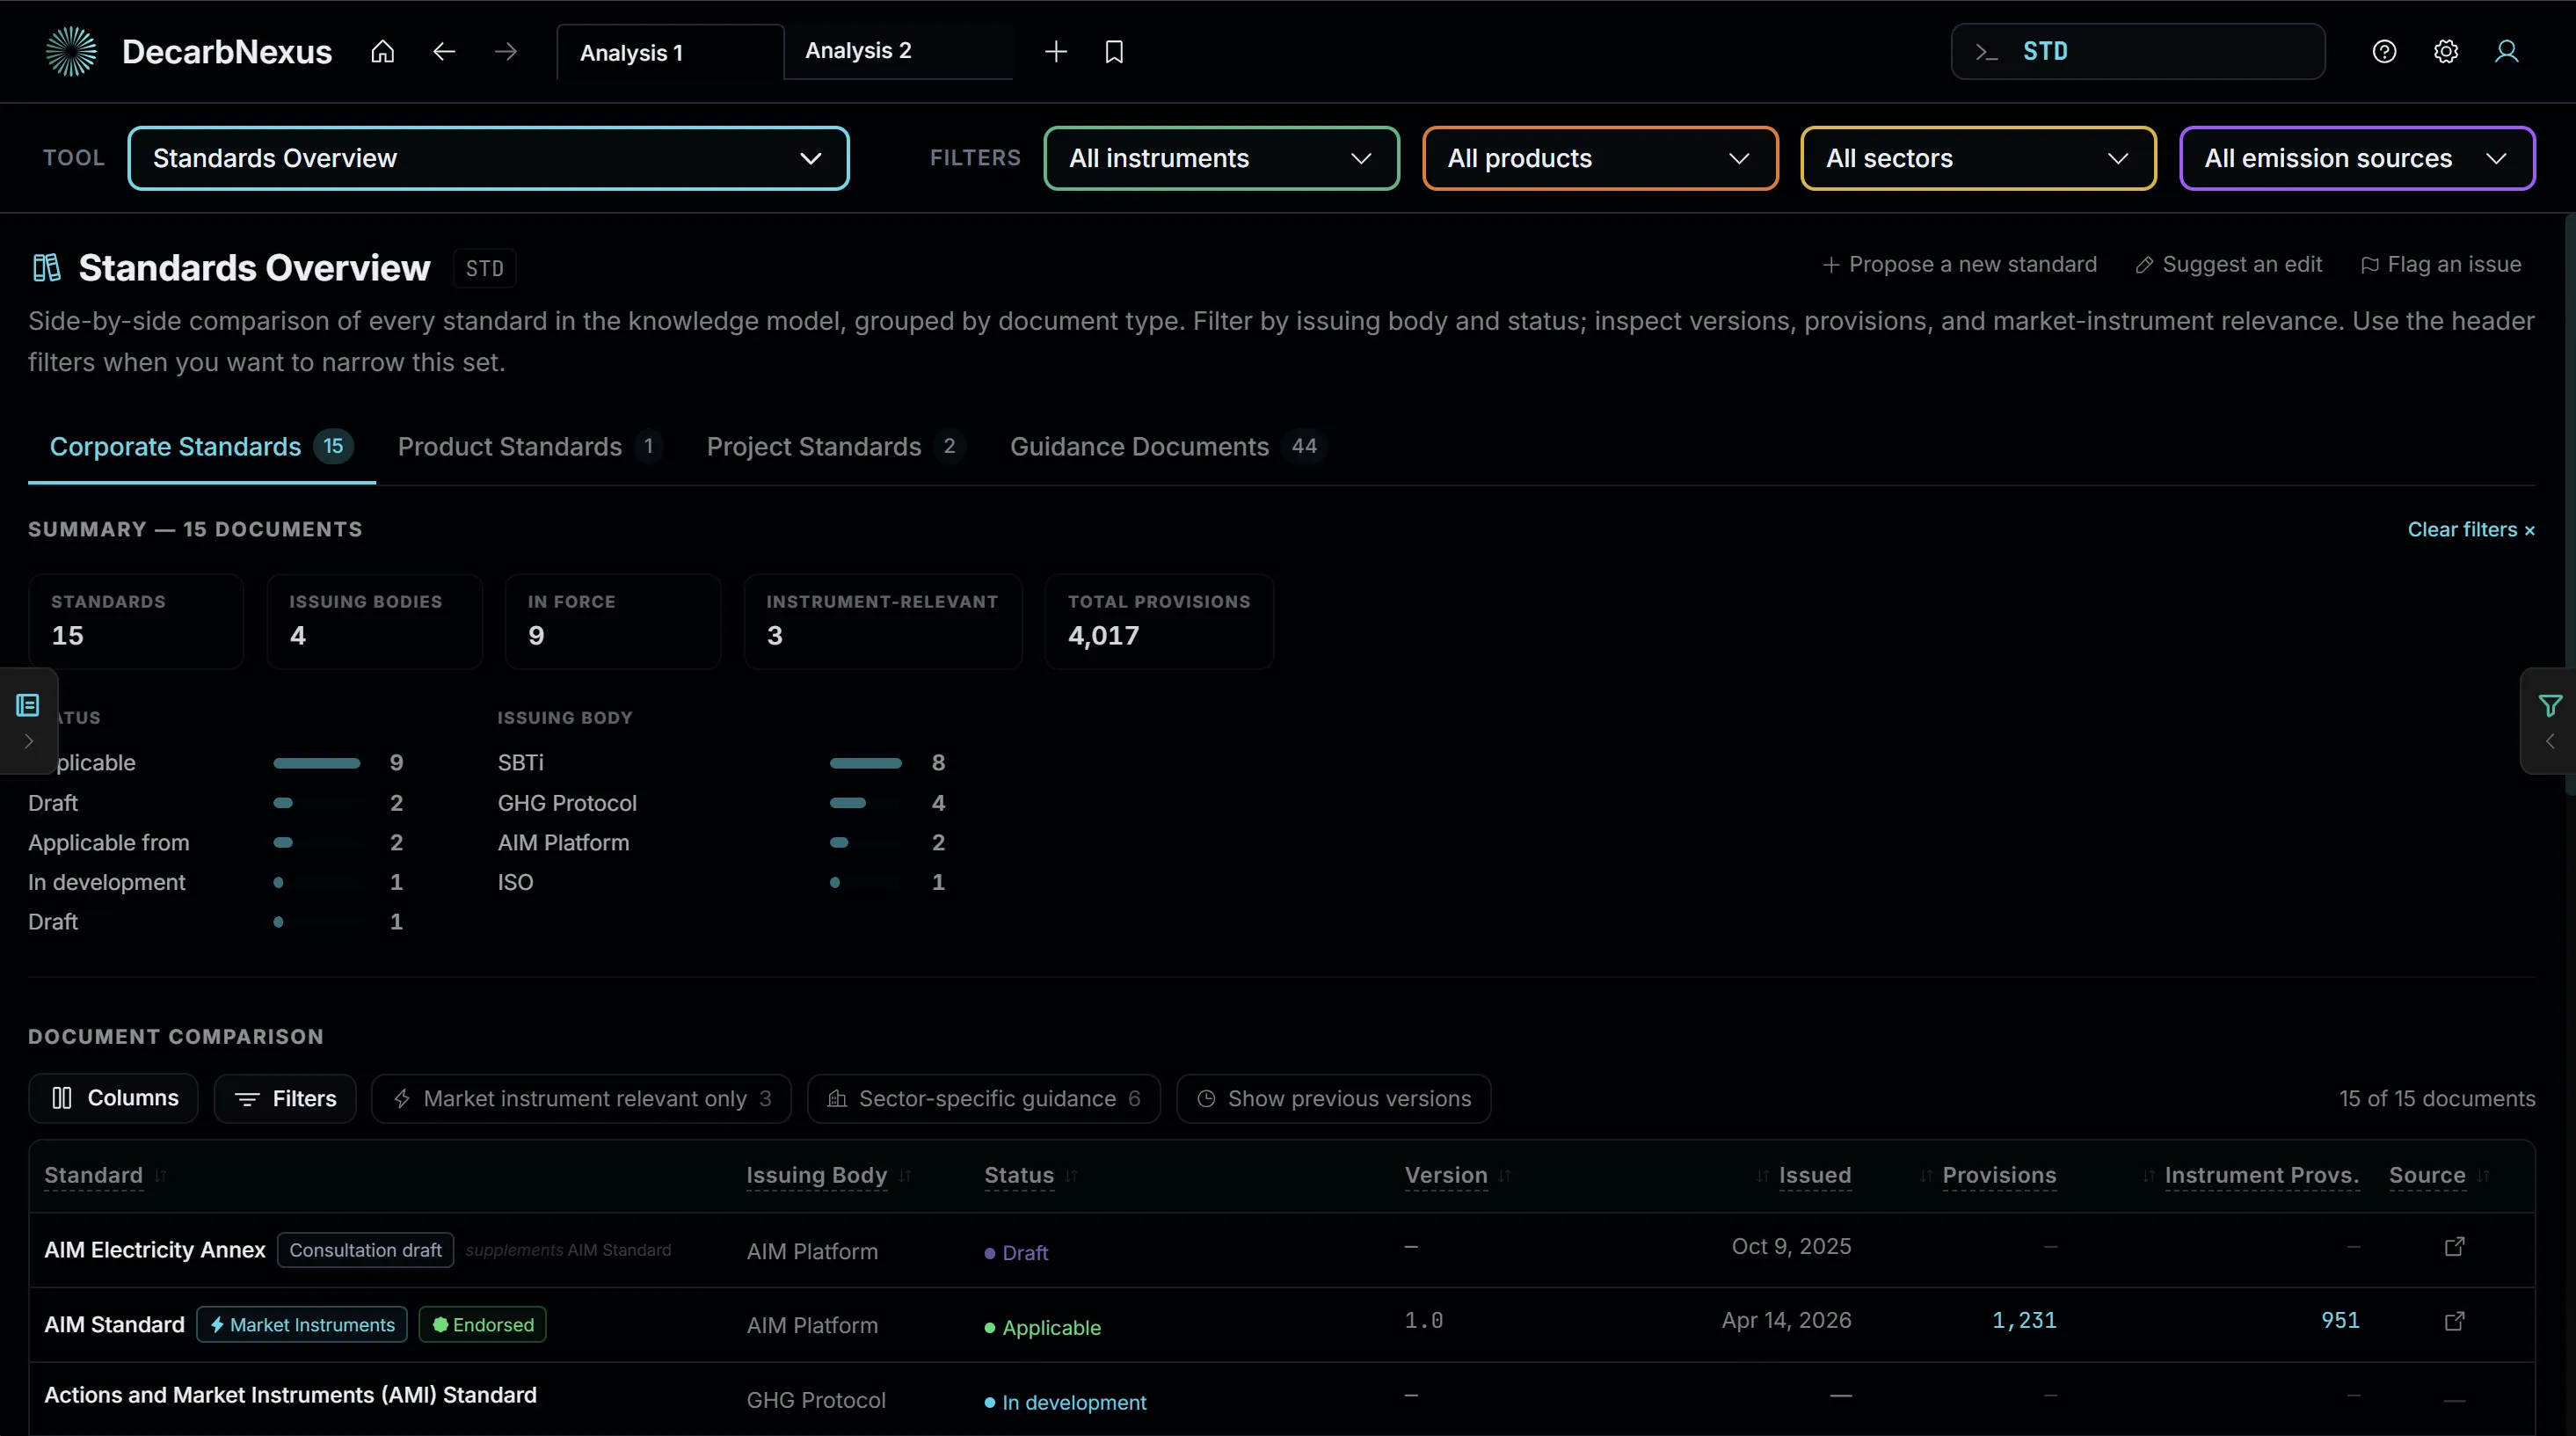Image resolution: width=2576 pixels, height=1436 pixels.
Task: Open the All emission sources dropdown
Action: 2357,158
